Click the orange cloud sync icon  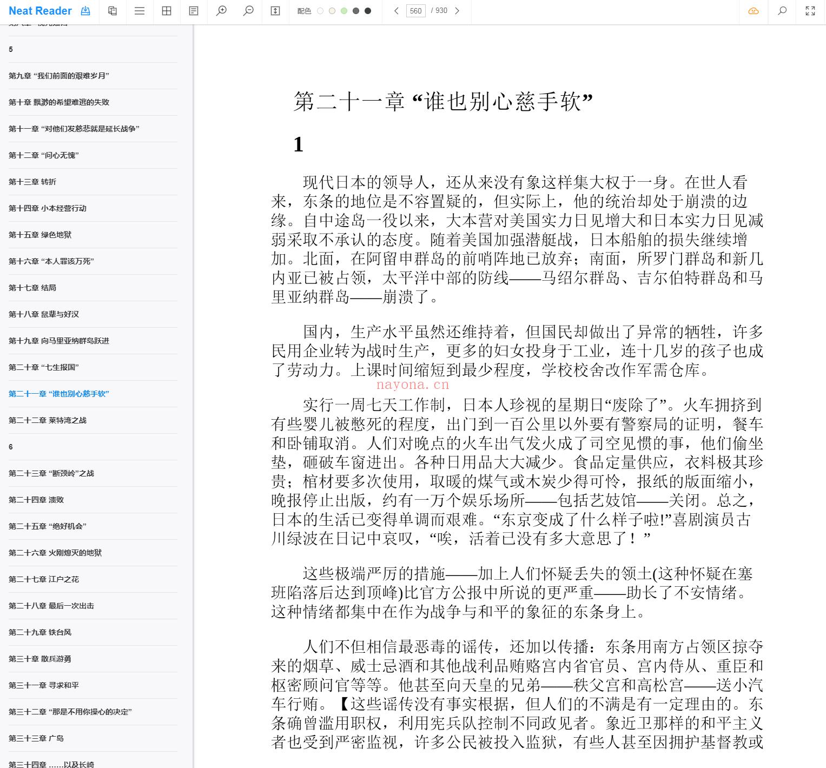coord(754,11)
